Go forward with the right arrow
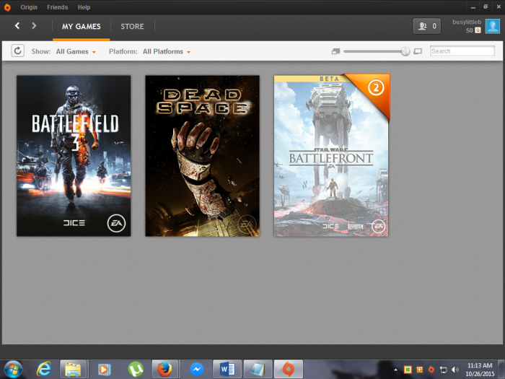This screenshot has width=505, height=379. (34, 26)
